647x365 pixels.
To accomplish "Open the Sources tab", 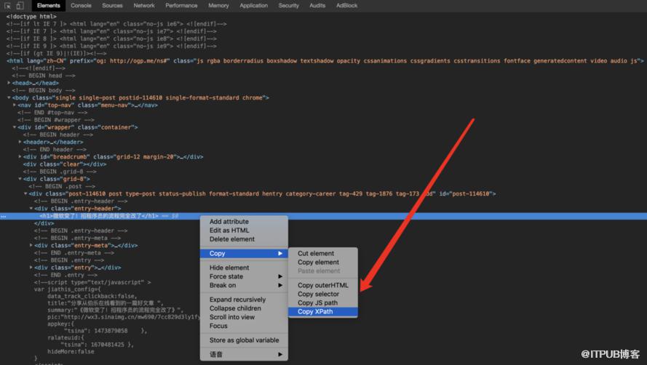I will 112,5.
